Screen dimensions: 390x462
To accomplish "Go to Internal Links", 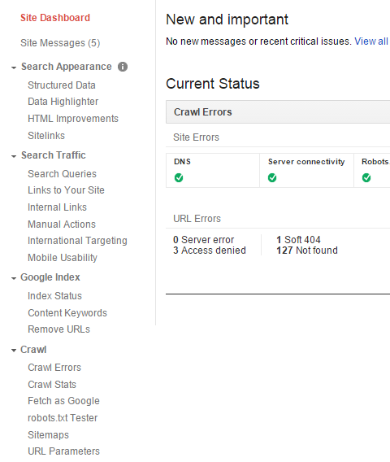I will pos(57,207).
